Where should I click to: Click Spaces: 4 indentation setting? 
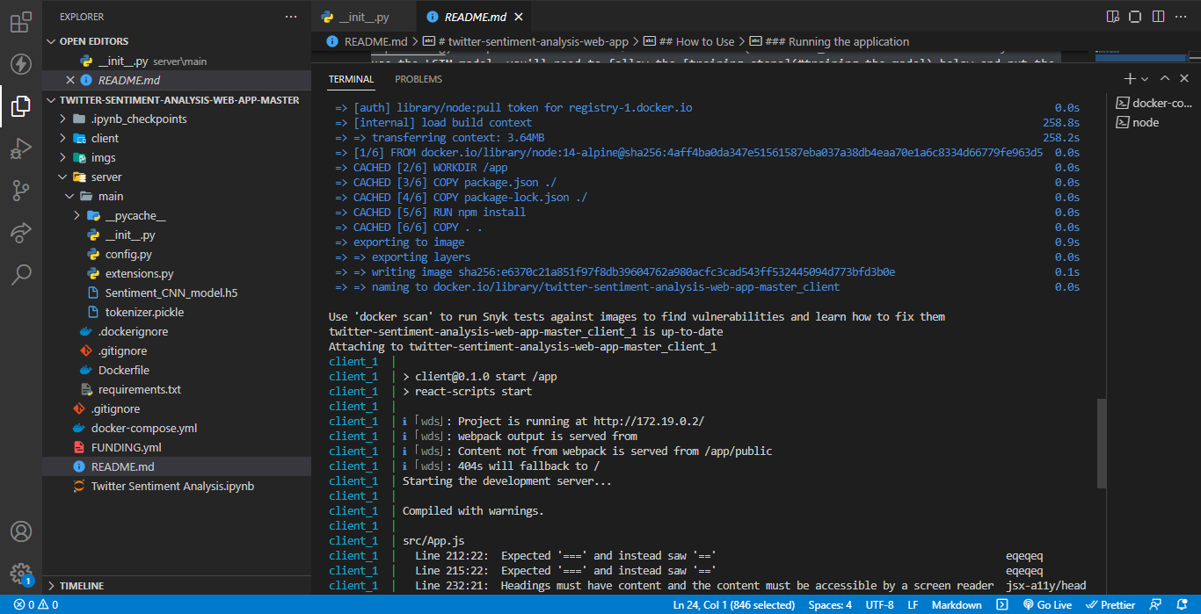[830, 604]
